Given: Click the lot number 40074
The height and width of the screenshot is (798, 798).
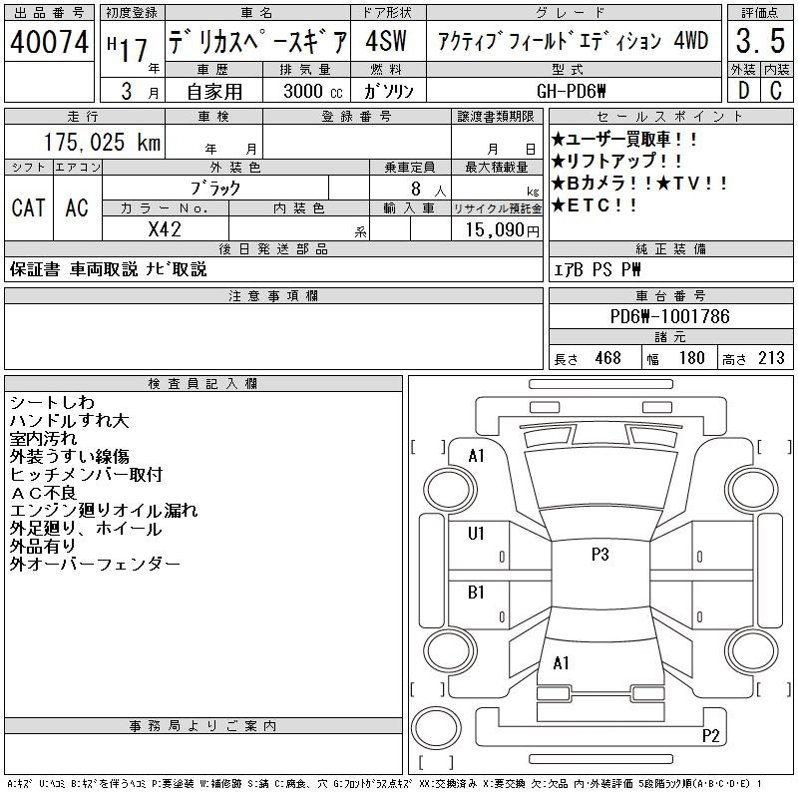Looking at the screenshot, I should (x=49, y=43).
